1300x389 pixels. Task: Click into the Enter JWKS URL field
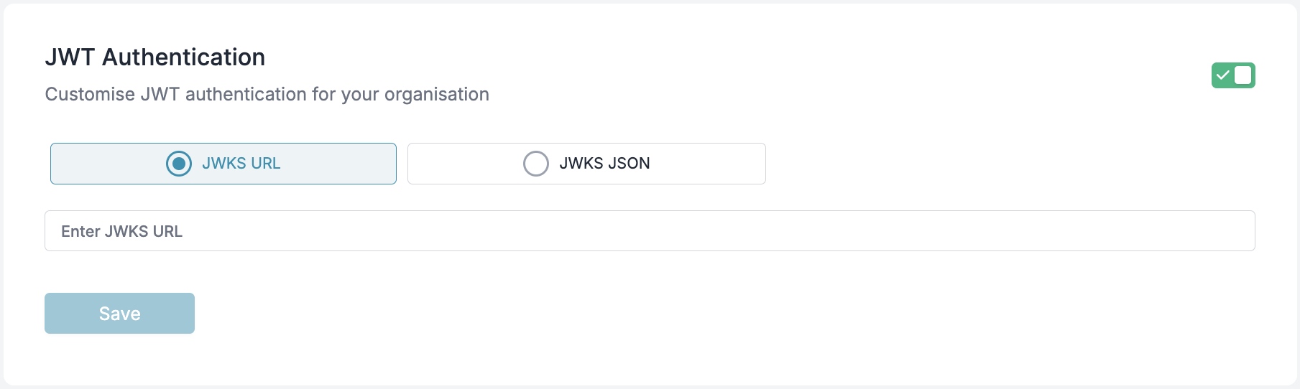pos(650,231)
